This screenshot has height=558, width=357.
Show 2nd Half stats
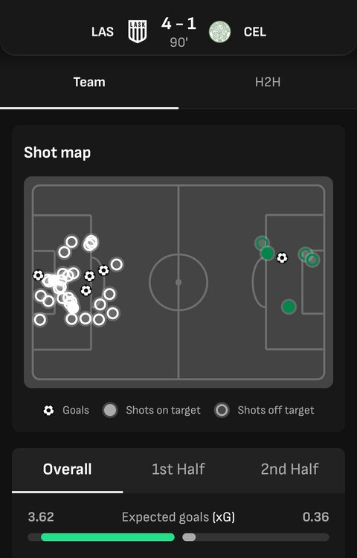[x=290, y=469]
